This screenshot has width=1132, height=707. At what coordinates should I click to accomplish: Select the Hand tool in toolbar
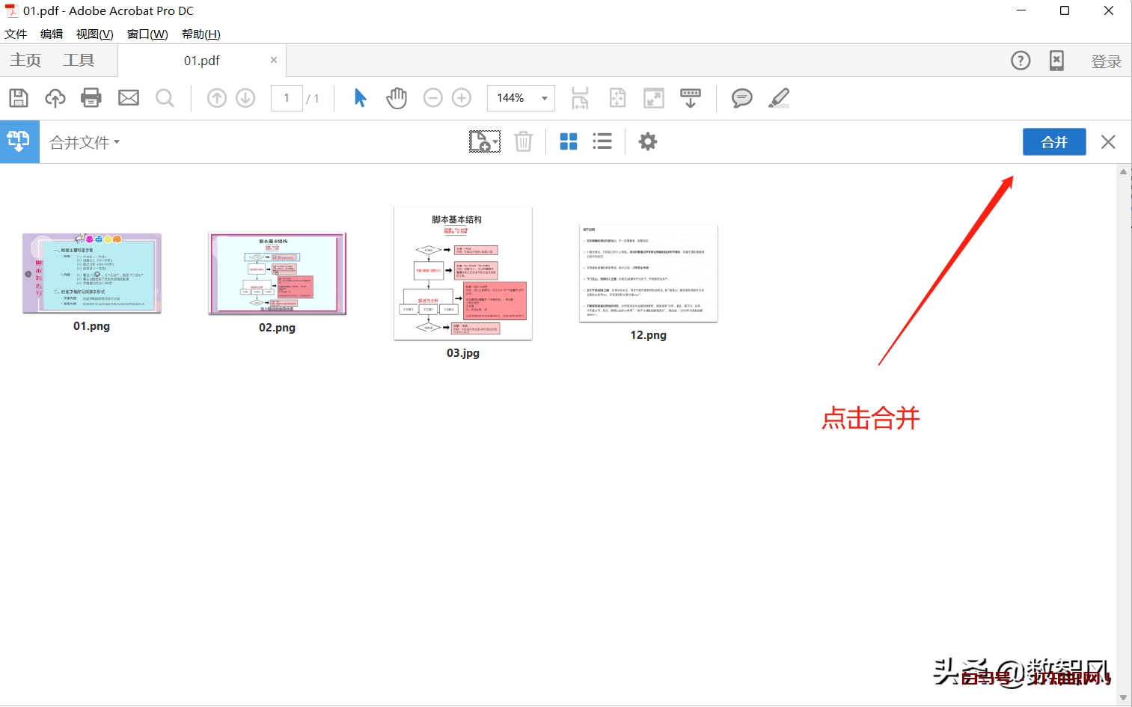click(x=397, y=97)
